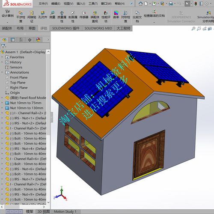Expand the Nut 10mm to 75mm folder
Screen dimensions: 214x214
[x=2, y=103]
